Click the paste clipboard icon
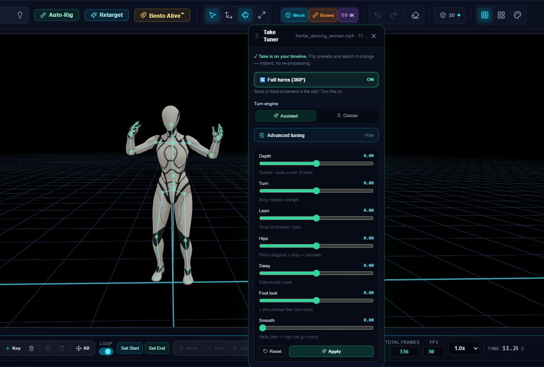This screenshot has height=367, width=544. coord(62,348)
